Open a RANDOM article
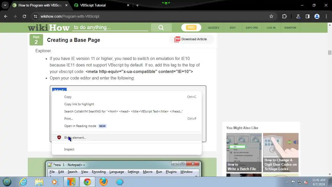332x187 pixels. click(x=290, y=28)
